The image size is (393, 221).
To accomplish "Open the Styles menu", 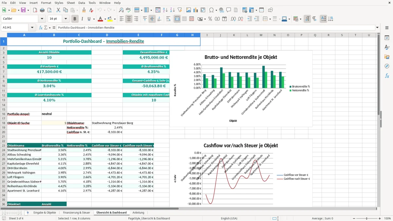I will (x=59, y=3).
